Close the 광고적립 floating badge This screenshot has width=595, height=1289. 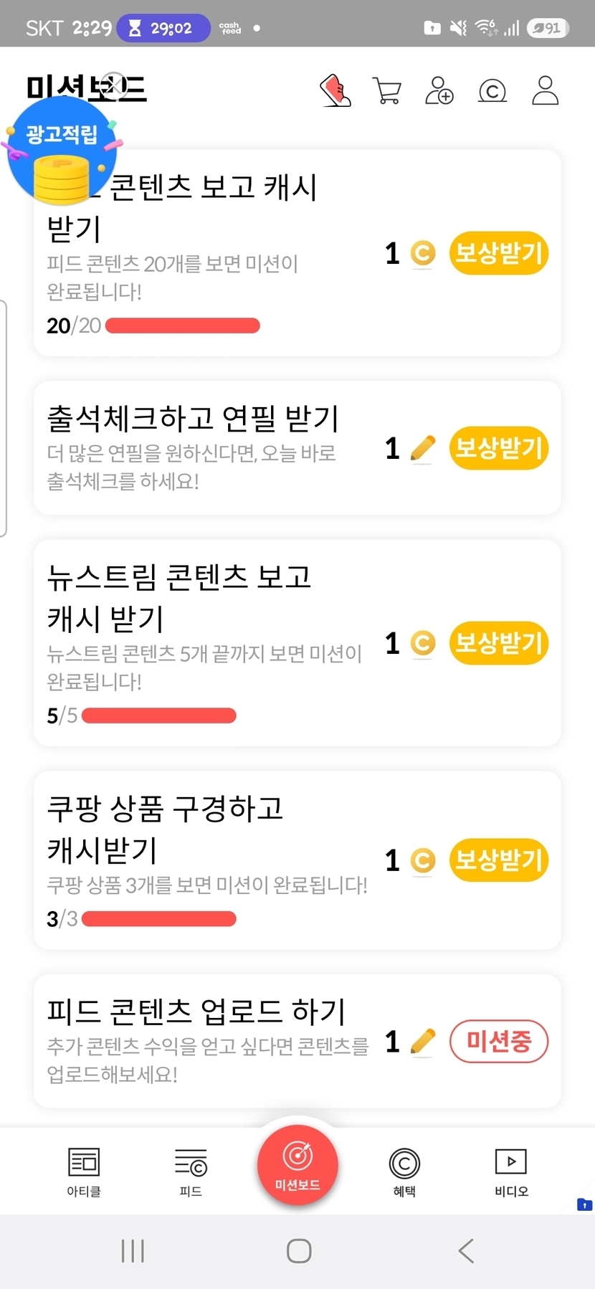click(113, 85)
